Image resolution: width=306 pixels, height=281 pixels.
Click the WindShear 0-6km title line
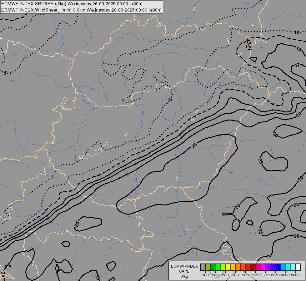(81, 10)
